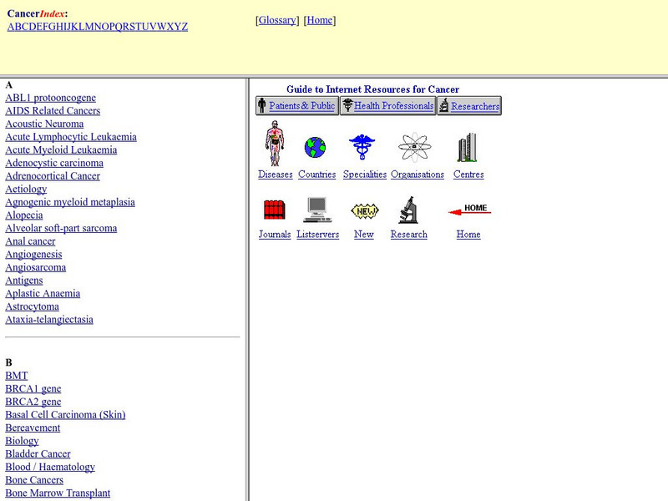This screenshot has height=501, width=668.
Task: Open the Research text link
Action: coord(409,235)
